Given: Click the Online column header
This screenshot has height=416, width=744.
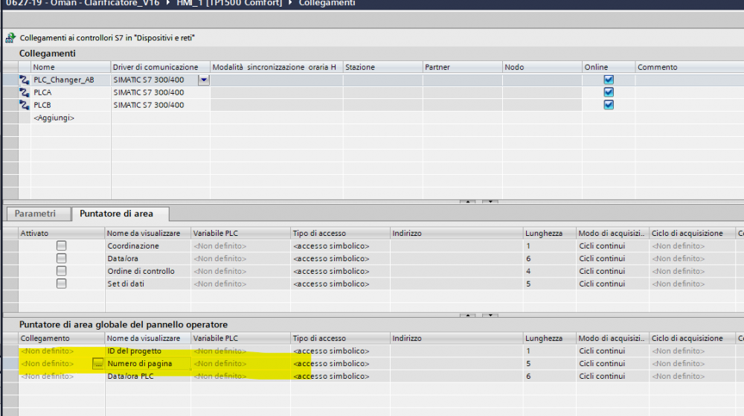Looking at the screenshot, I should [609, 67].
